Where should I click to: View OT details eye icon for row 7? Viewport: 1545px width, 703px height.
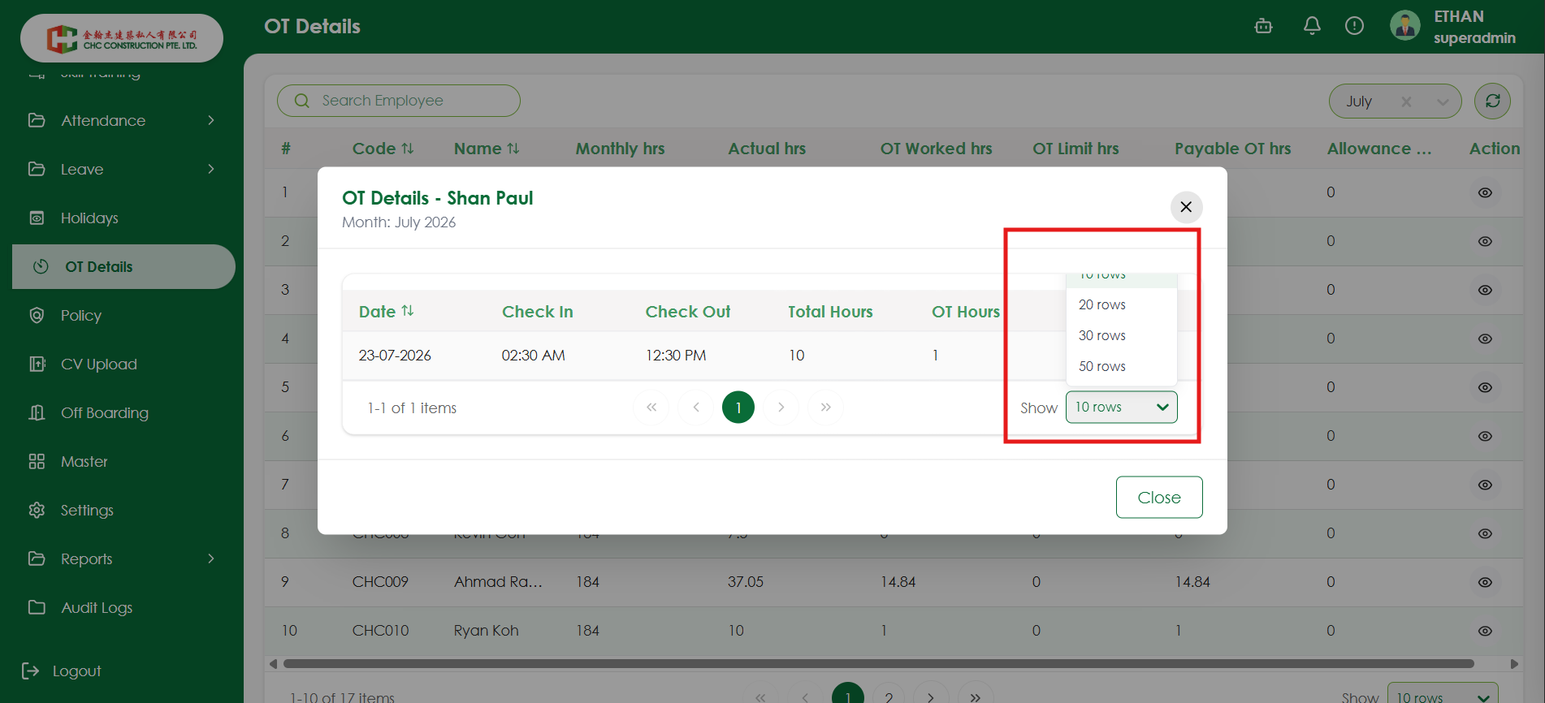(1485, 485)
